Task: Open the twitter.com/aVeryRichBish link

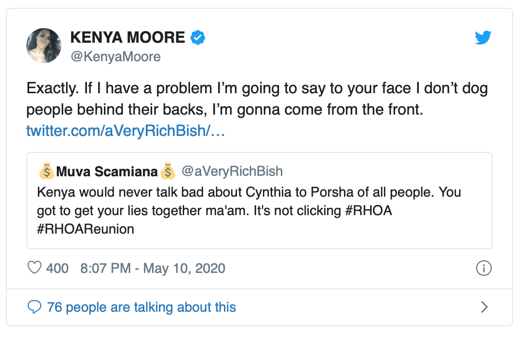Action: (125, 131)
